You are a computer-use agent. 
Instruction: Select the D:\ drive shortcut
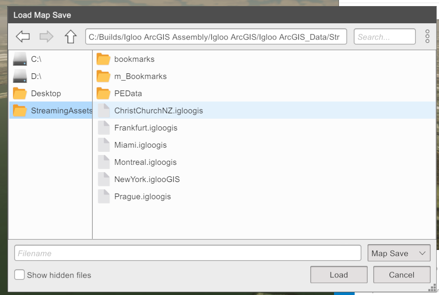(36, 76)
